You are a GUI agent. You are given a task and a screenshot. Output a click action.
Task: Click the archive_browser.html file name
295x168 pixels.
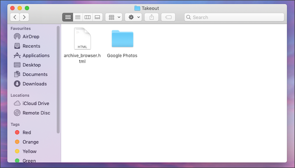[x=82, y=58]
